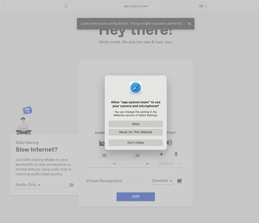
Task: Choose Never for This Website
Action: (135, 132)
